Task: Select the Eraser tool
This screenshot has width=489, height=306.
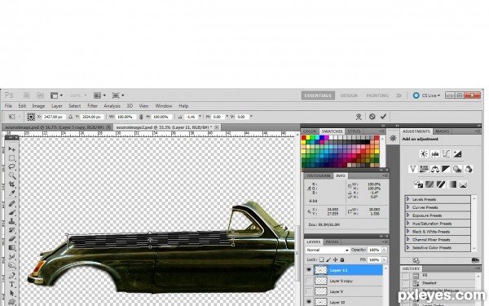Action: pyautogui.click(x=12, y=239)
